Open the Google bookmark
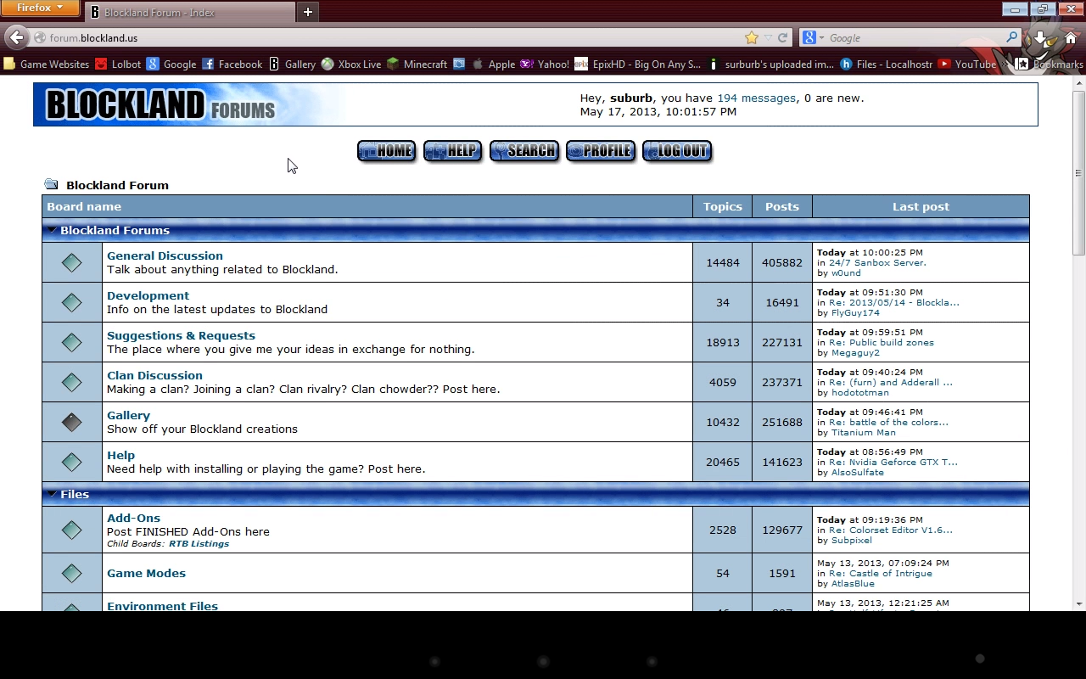Image resolution: width=1086 pixels, height=679 pixels. click(x=171, y=64)
